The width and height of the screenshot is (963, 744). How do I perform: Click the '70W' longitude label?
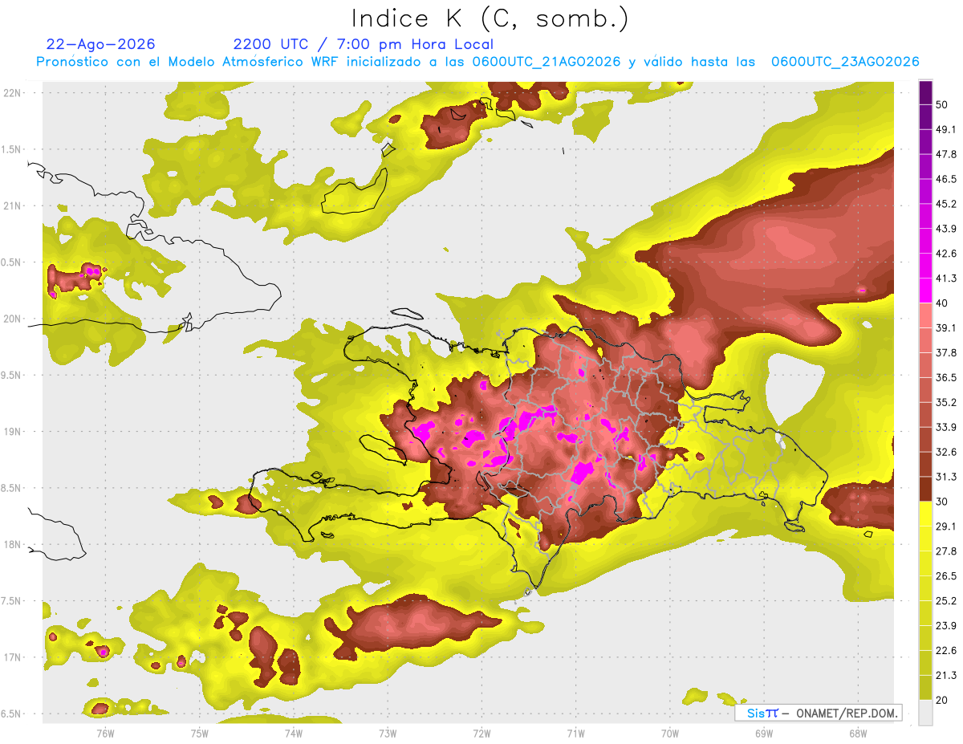[x=670, y=734]
